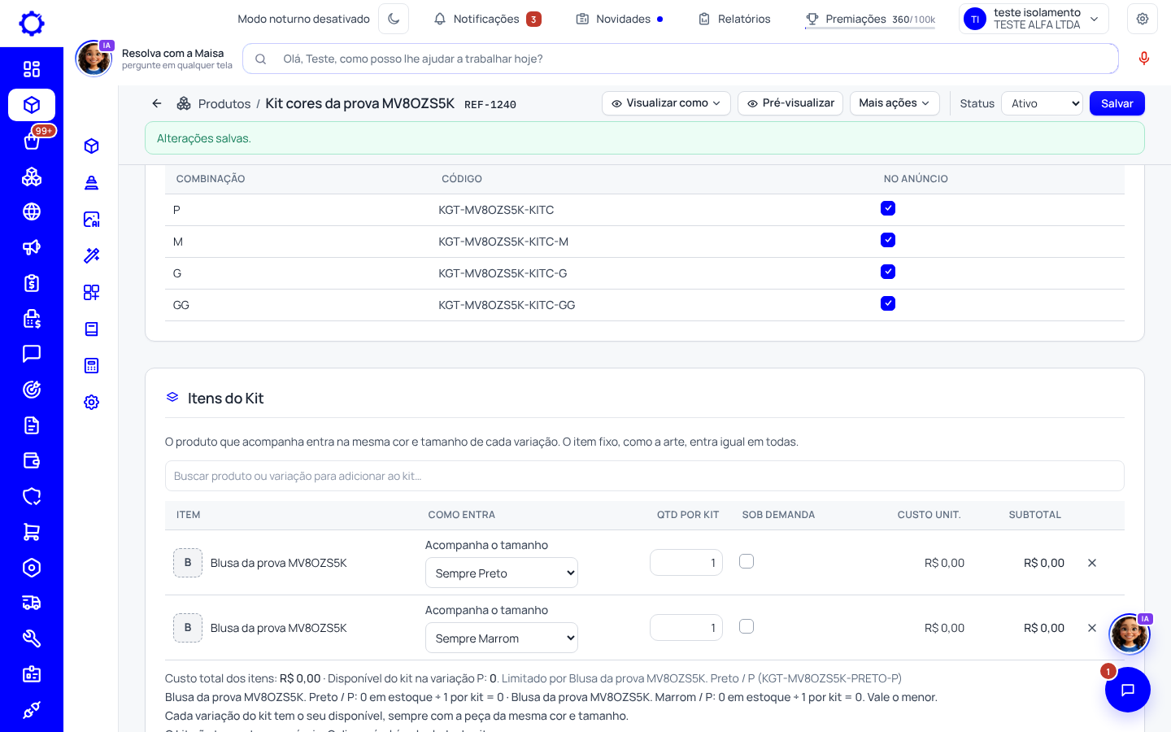Open the shopping cart icon in blue sidebar
The image size is (1171, 732).
click(32, 532)
